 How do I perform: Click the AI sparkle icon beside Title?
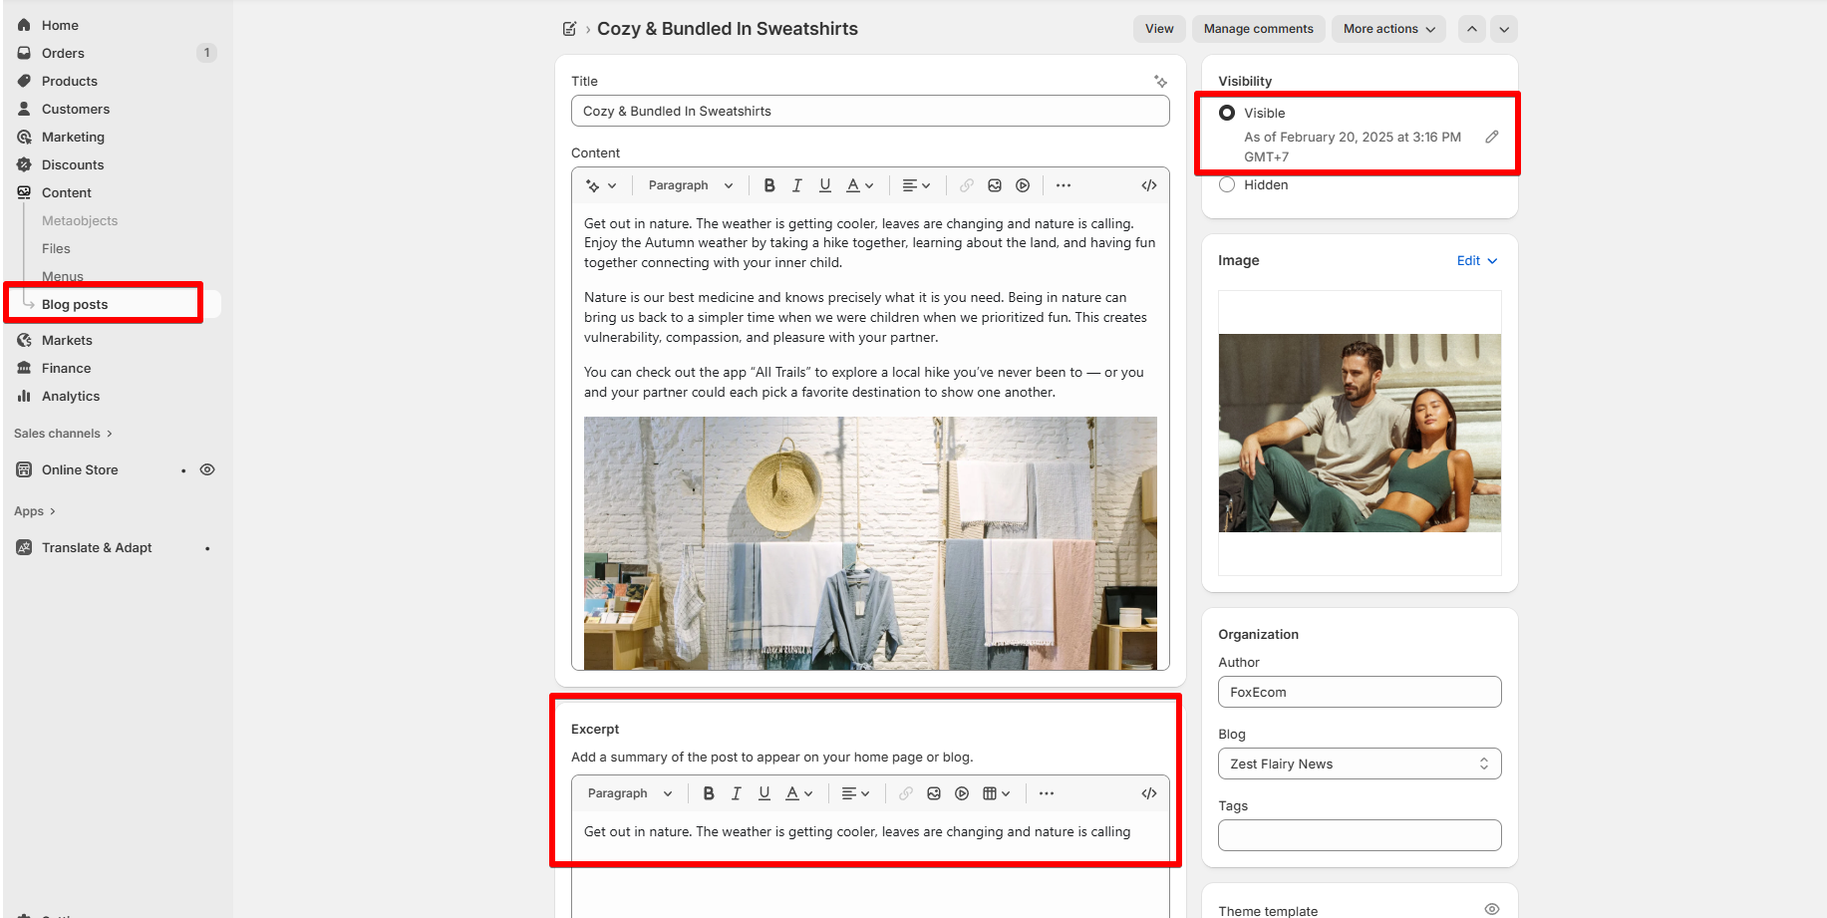click(1160, 81)
